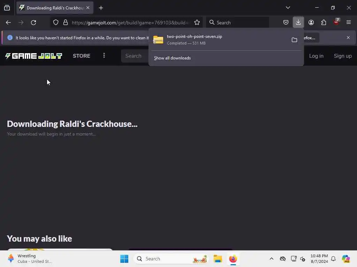Click the muted volume tray icon
This screenshot has height=267, width=357.
tap(303, 259)
